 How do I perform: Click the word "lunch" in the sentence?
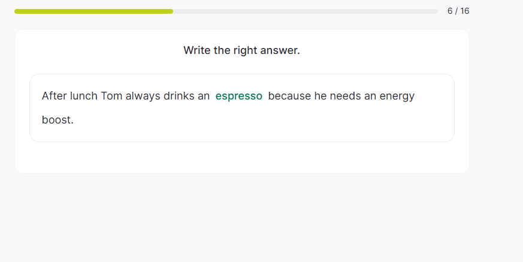click(x=84, y=96)
